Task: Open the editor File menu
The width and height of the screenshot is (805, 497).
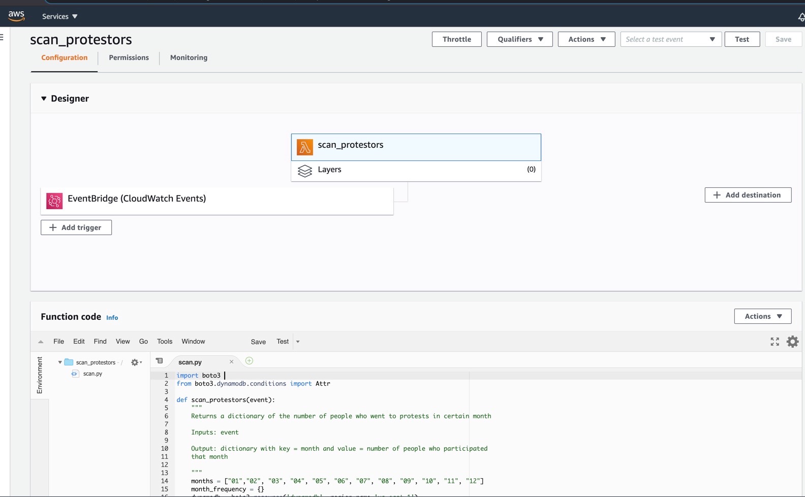Action: pyautogui.click(x=58, y=342)
